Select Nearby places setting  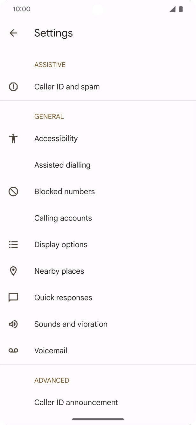coord(59,271)
